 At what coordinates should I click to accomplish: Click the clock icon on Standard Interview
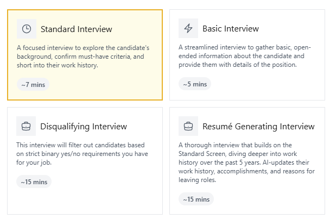point(26,29)
